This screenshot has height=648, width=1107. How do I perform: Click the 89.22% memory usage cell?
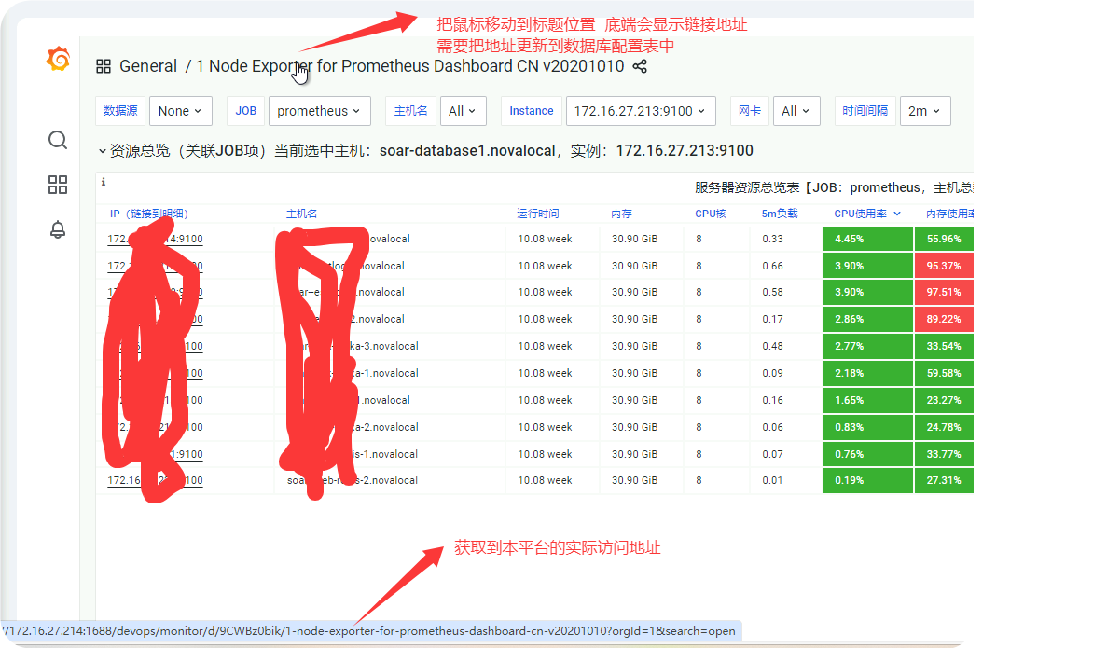944,319
